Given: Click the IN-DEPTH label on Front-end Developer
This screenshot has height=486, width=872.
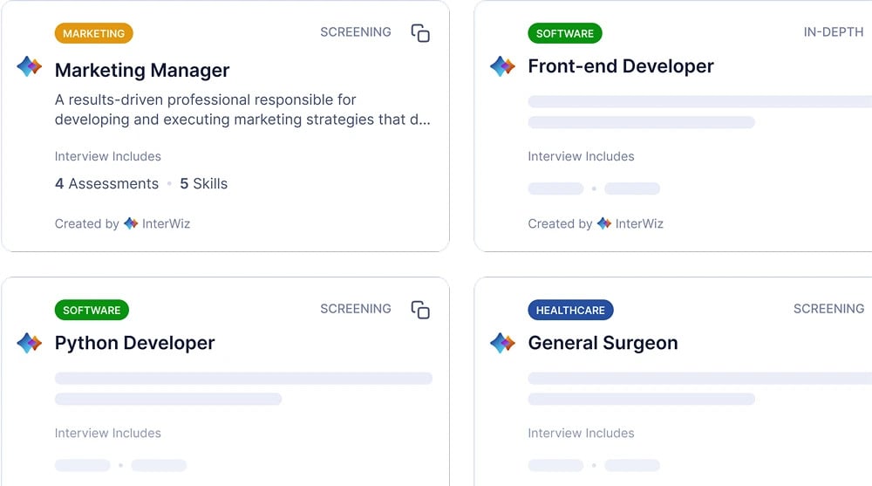Looking at the screenshot, I should coord(833,32).
